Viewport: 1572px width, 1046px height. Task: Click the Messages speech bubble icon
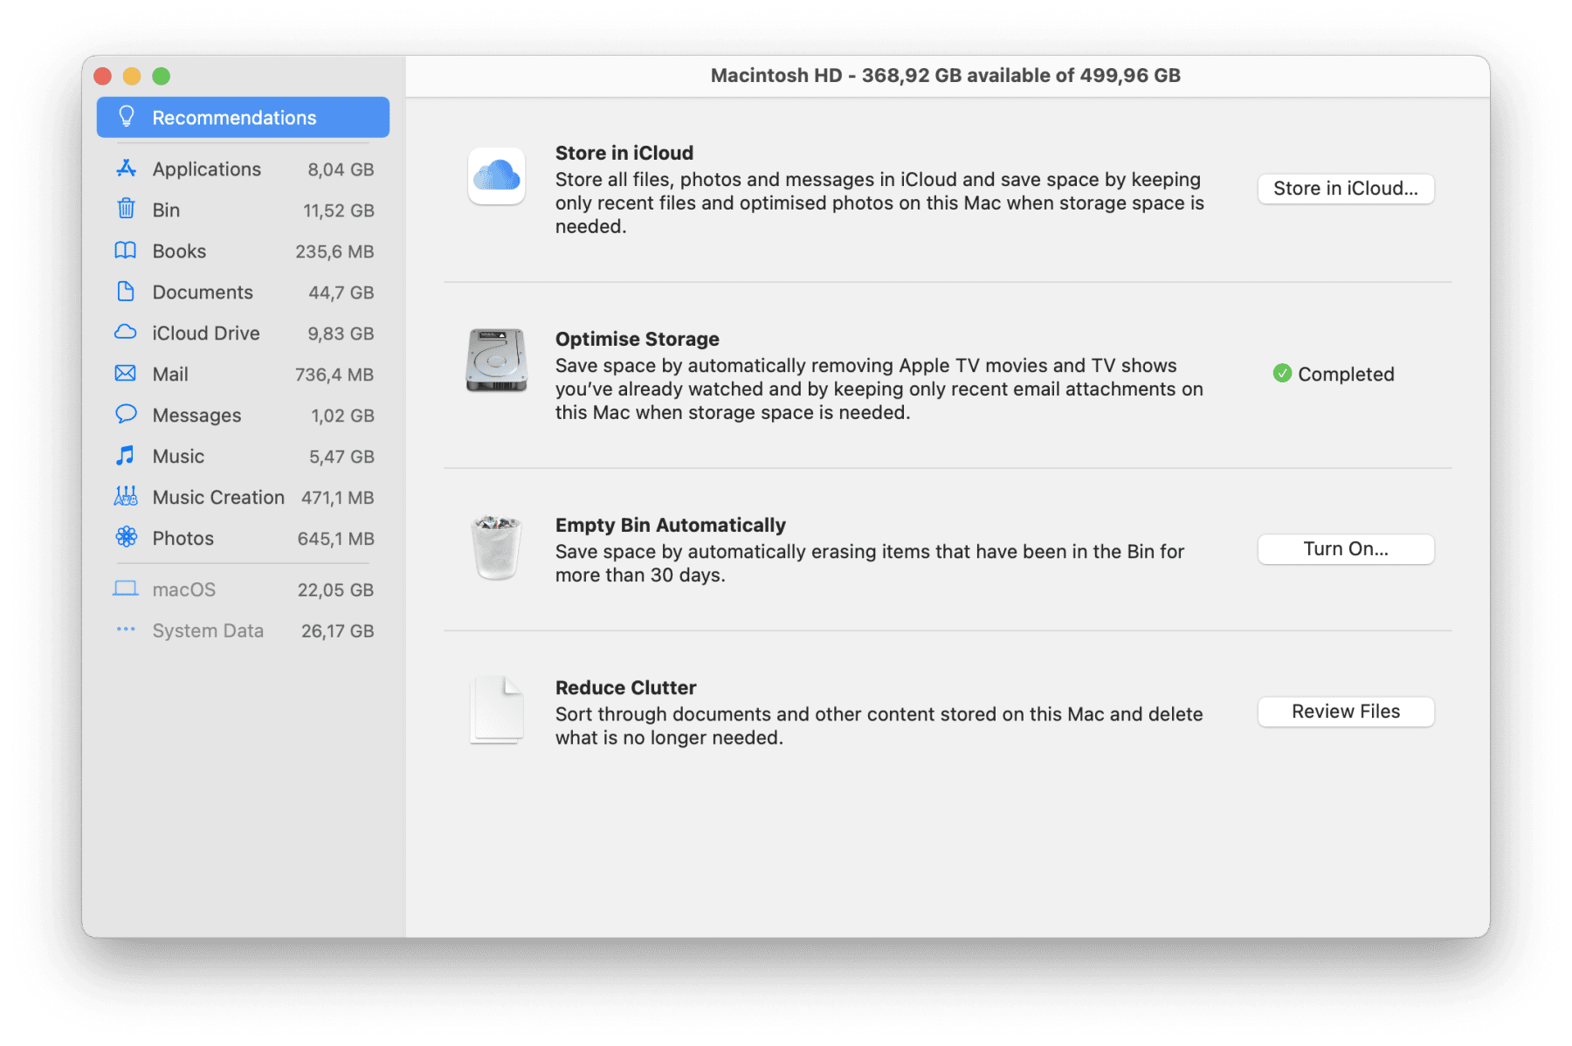coord(127,415)
